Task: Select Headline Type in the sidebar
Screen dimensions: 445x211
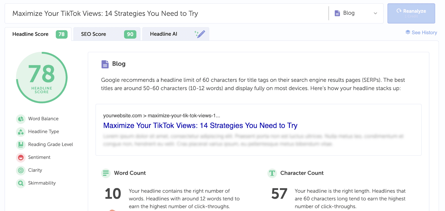Action: coord(43,131)
